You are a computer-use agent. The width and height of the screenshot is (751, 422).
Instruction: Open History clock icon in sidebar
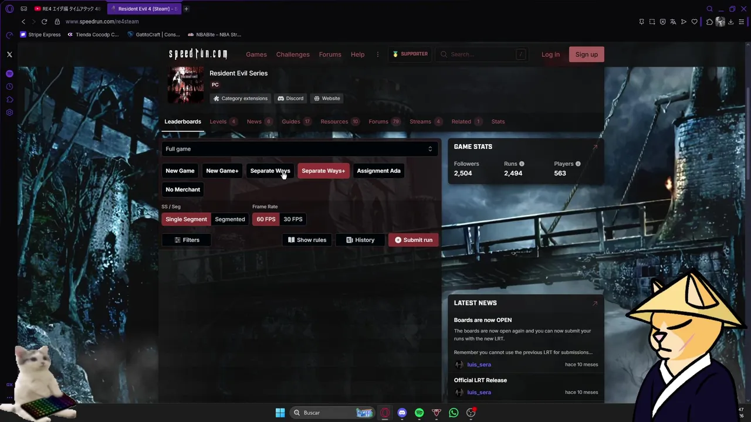click(x=9, y=87)
